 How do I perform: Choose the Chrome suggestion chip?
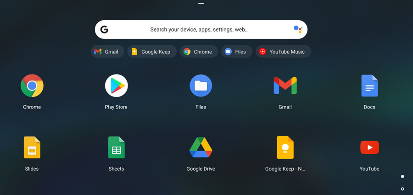[198, 52]
